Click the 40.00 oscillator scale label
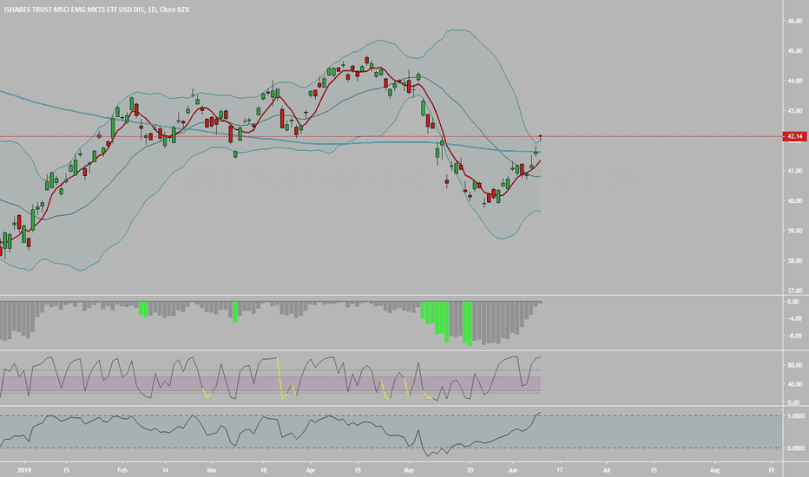The width and height of the screenshot is (809, 477). click(793, 384)
